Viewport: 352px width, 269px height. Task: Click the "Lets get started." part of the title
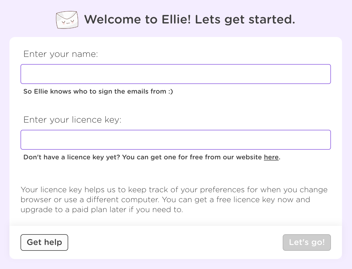click(x=245, y=19)
